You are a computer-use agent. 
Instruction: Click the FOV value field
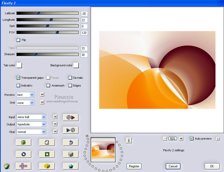click(84, 33)
